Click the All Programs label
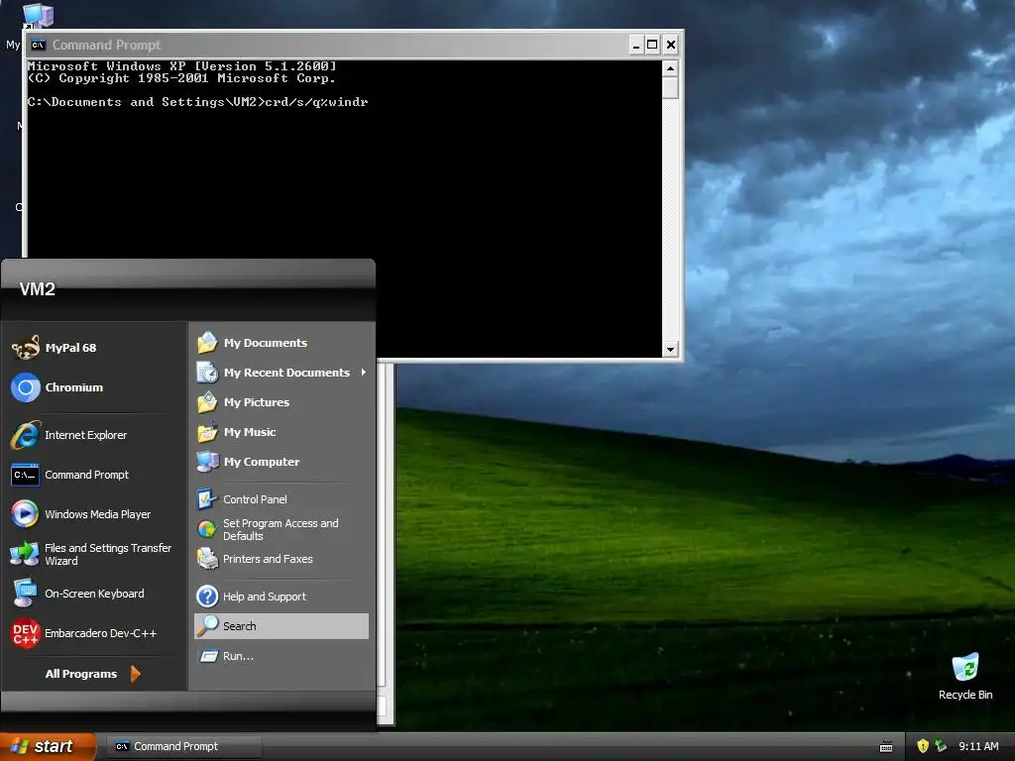Image resolution: width=1015 pixels, height=761 pixels. [81, 674]
